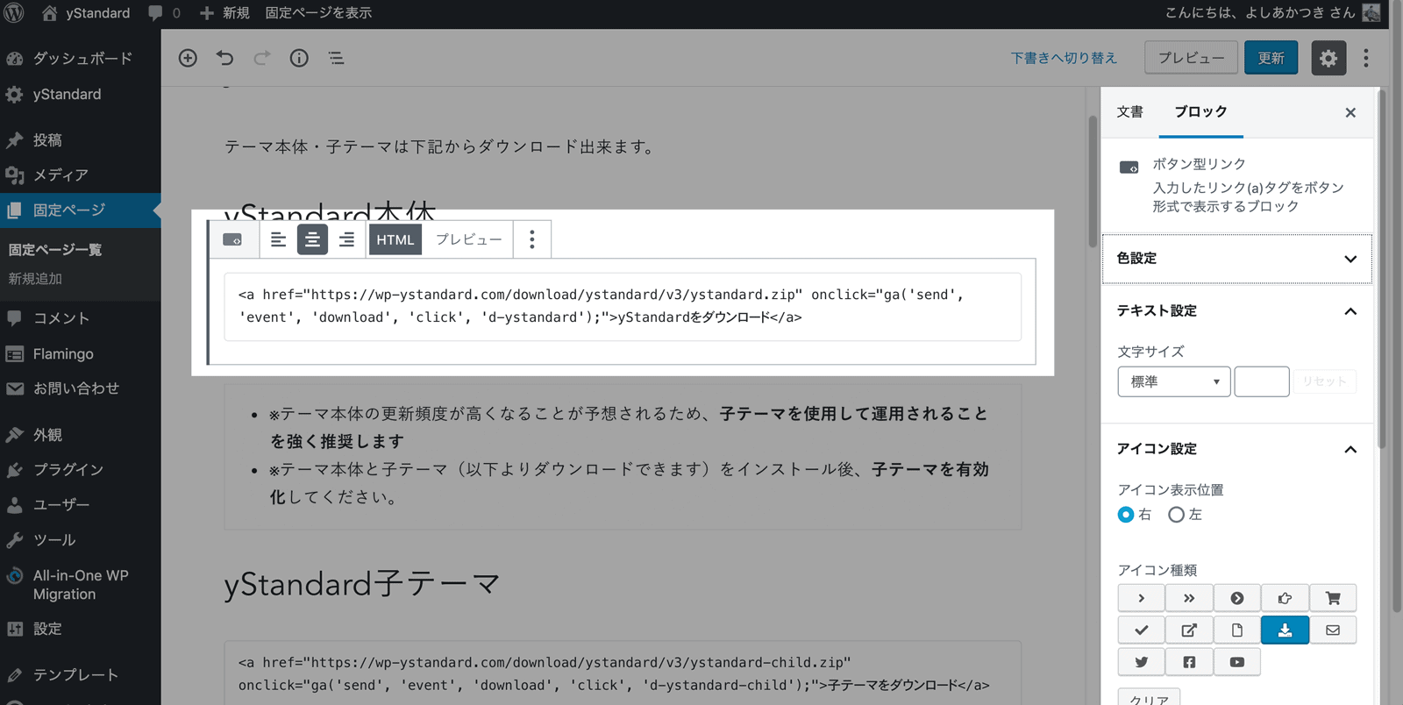Collapse the アイコン設定 panel

click(x=1236, y=449)
